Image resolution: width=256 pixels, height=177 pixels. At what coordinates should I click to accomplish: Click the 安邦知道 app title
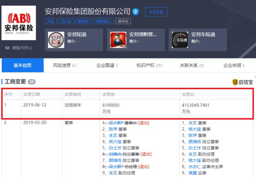[x=77, y=34]
